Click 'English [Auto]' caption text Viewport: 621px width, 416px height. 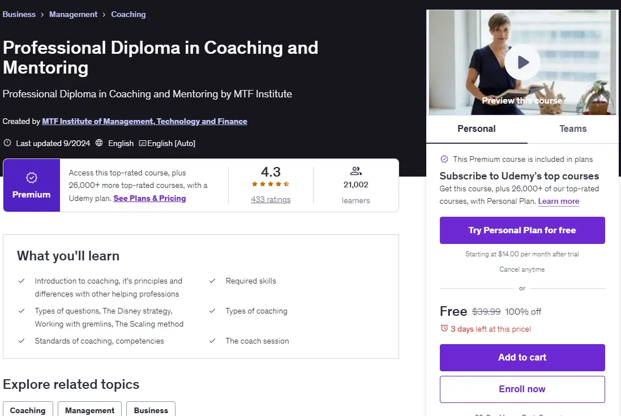tap(171, 143)
